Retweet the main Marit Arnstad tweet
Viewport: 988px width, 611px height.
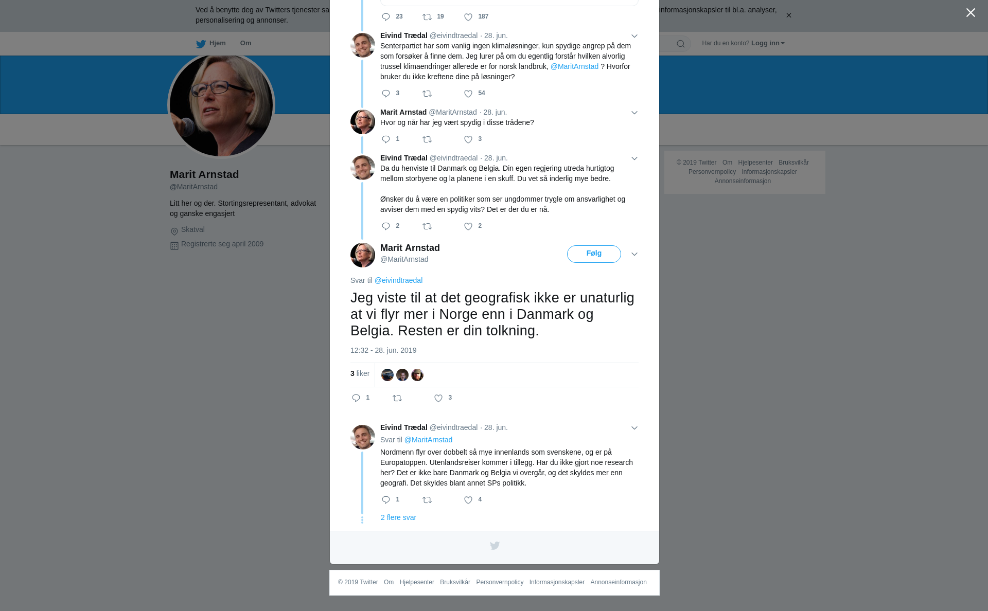pos(397,398)
